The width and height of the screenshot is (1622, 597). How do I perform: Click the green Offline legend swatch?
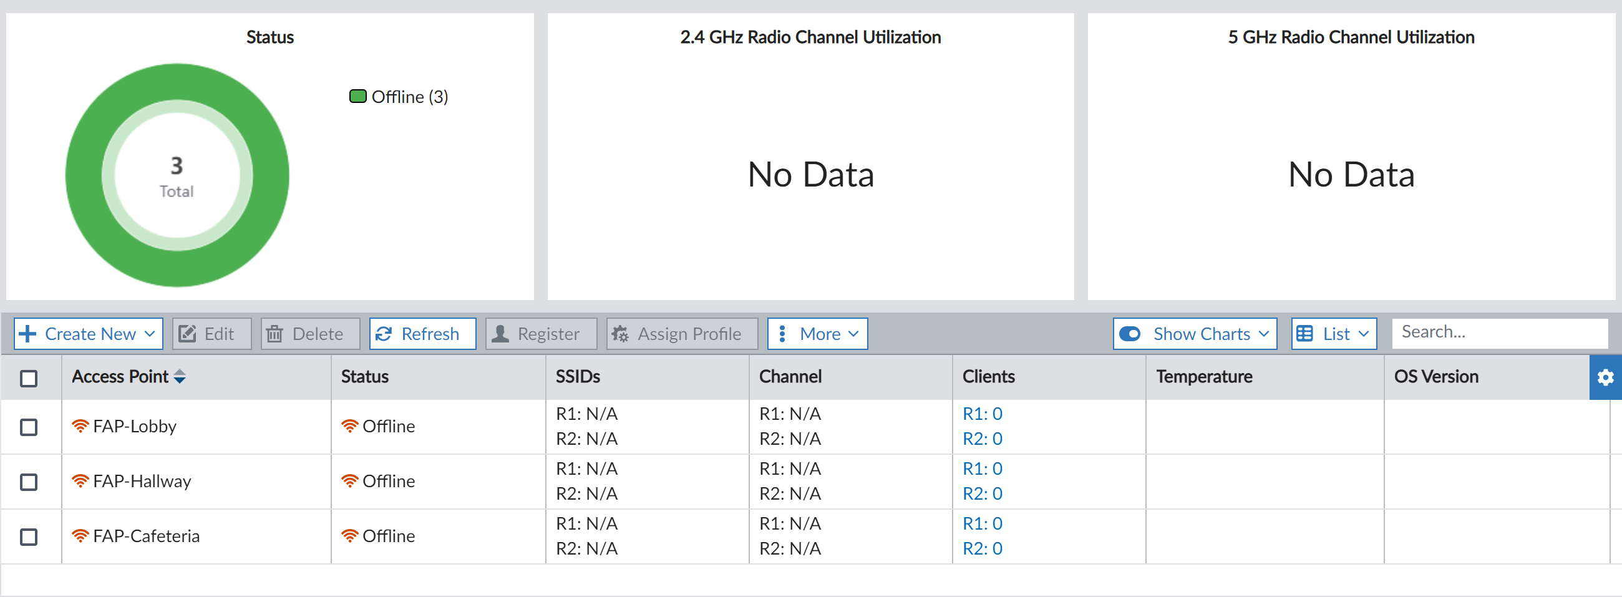click(x=358, y=96)
